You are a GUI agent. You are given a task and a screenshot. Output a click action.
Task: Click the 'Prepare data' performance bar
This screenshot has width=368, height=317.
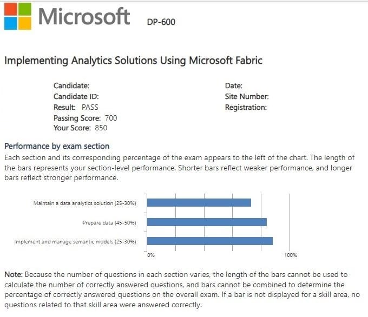click(x=207, y=222)
